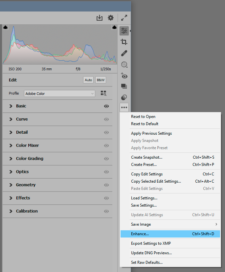The width and height of the screenshot is (225, 272).
Task: Click the save image download icon
Action: click(100, 18)
